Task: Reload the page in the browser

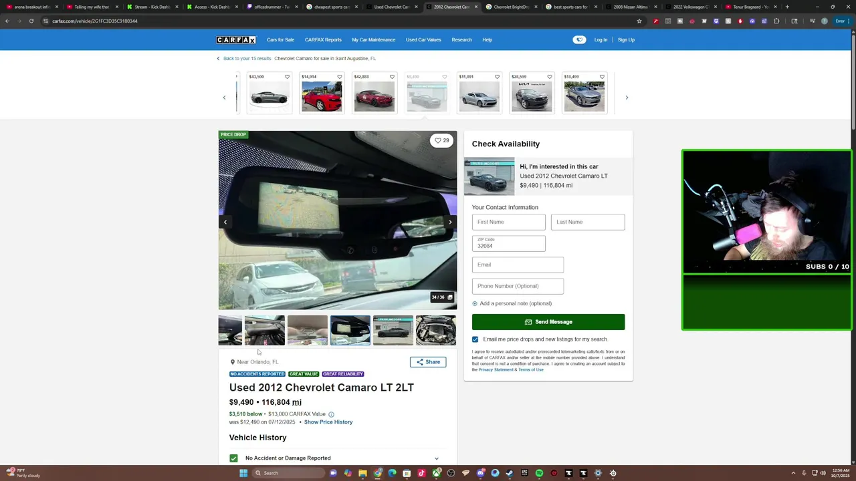Action: pos(31,21)
